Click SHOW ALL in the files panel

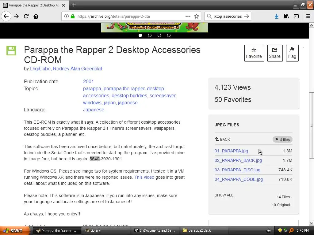224,195
